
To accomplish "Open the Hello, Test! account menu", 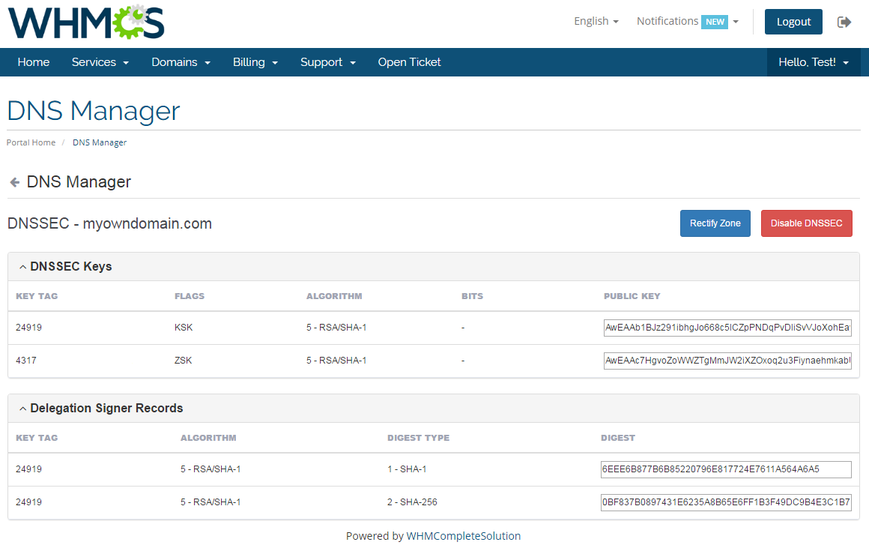I will pyautogui.click(x=814, y=62).
